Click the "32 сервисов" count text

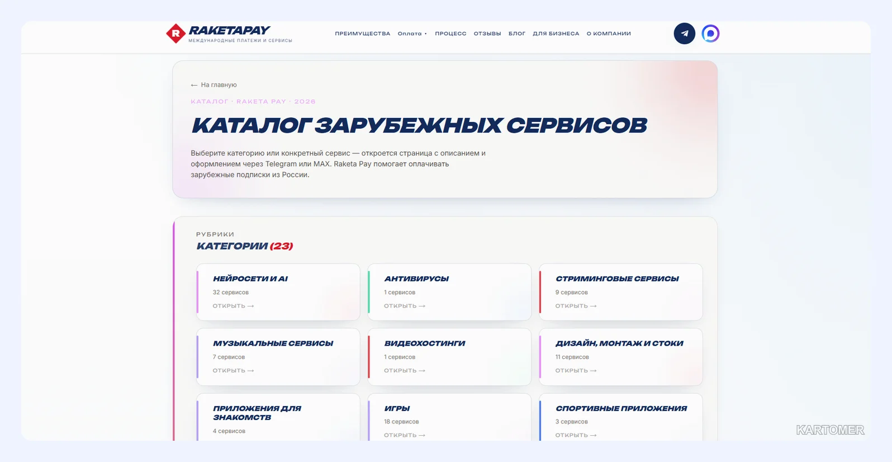tap(230, 293)
